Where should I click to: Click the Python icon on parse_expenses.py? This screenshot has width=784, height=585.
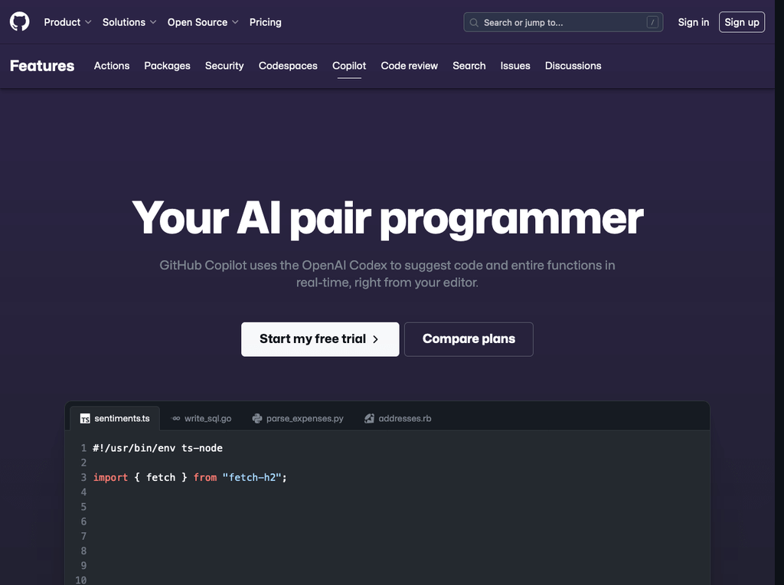click(257, 419)
